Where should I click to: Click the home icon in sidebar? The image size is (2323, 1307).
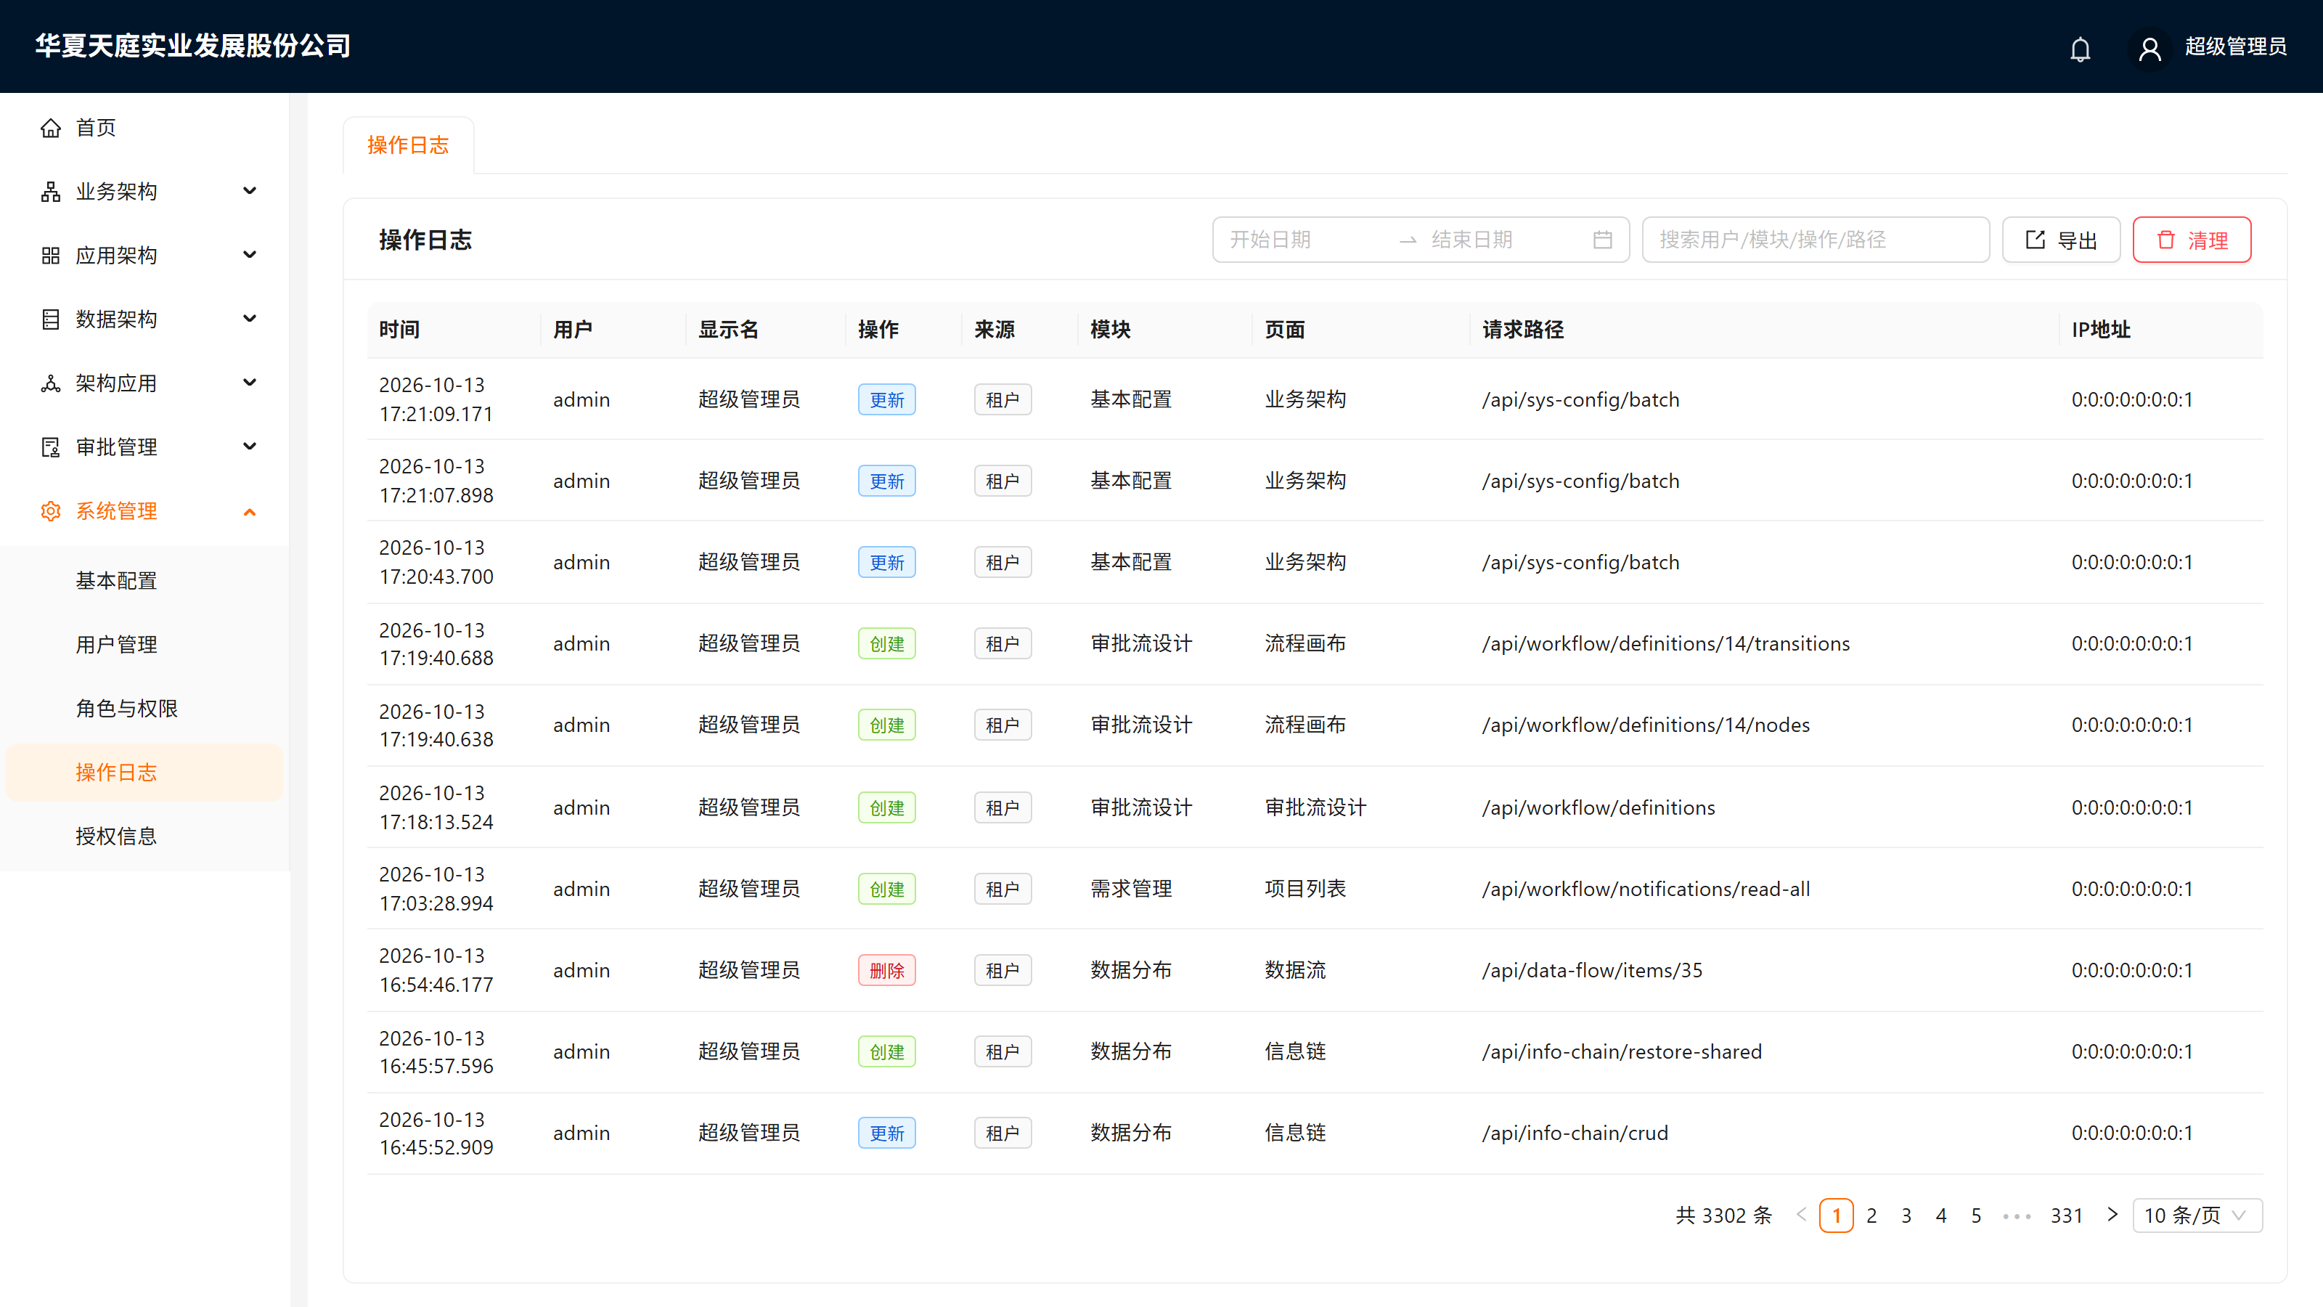[51, 128]
